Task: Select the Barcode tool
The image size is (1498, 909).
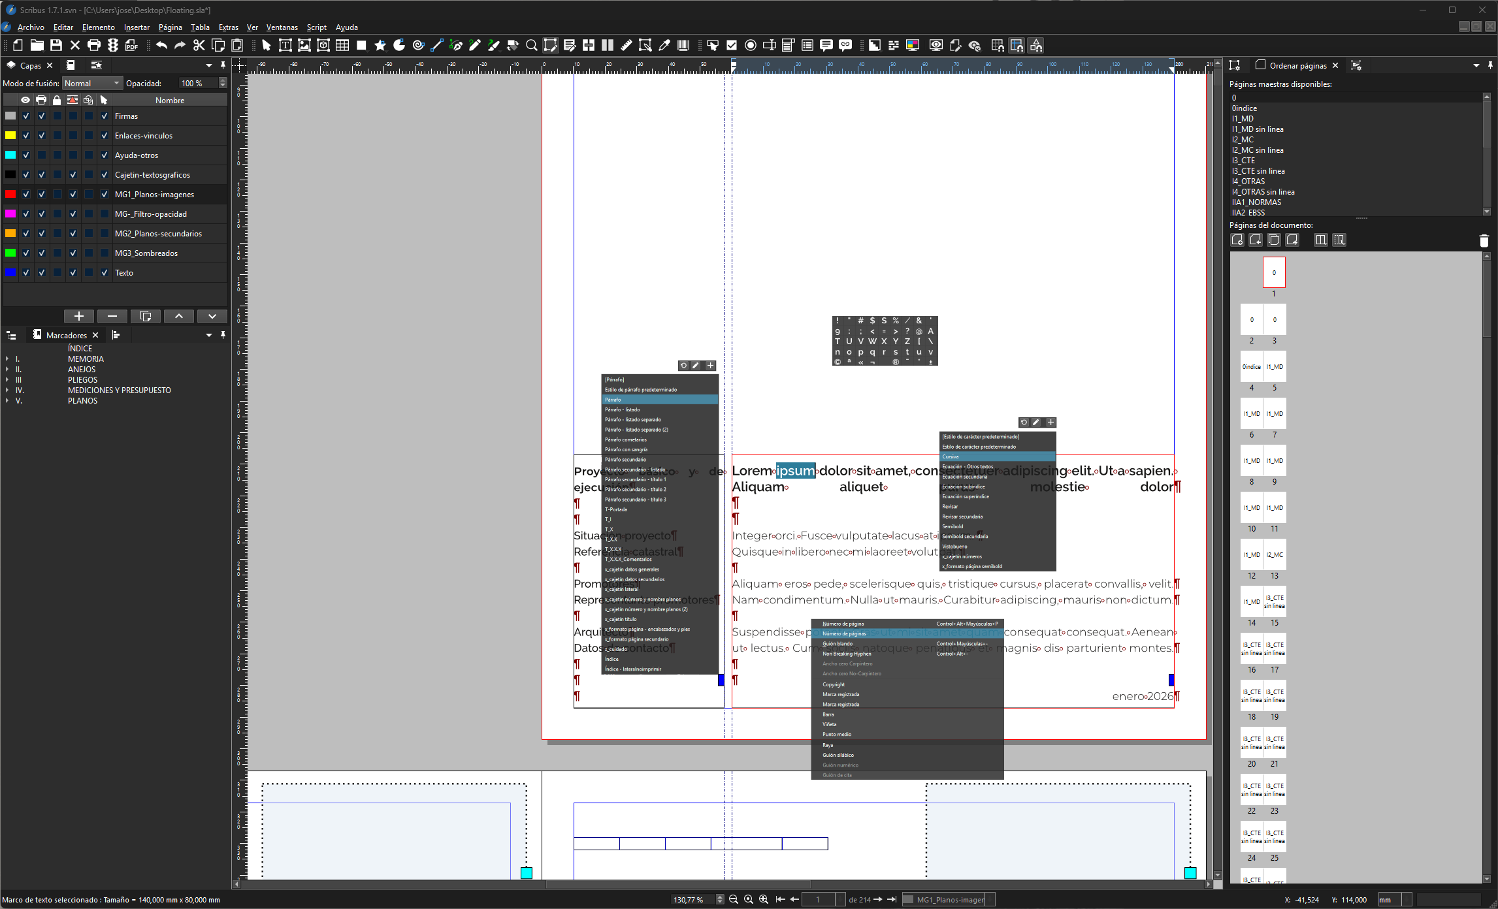Action: pos(683,45)
